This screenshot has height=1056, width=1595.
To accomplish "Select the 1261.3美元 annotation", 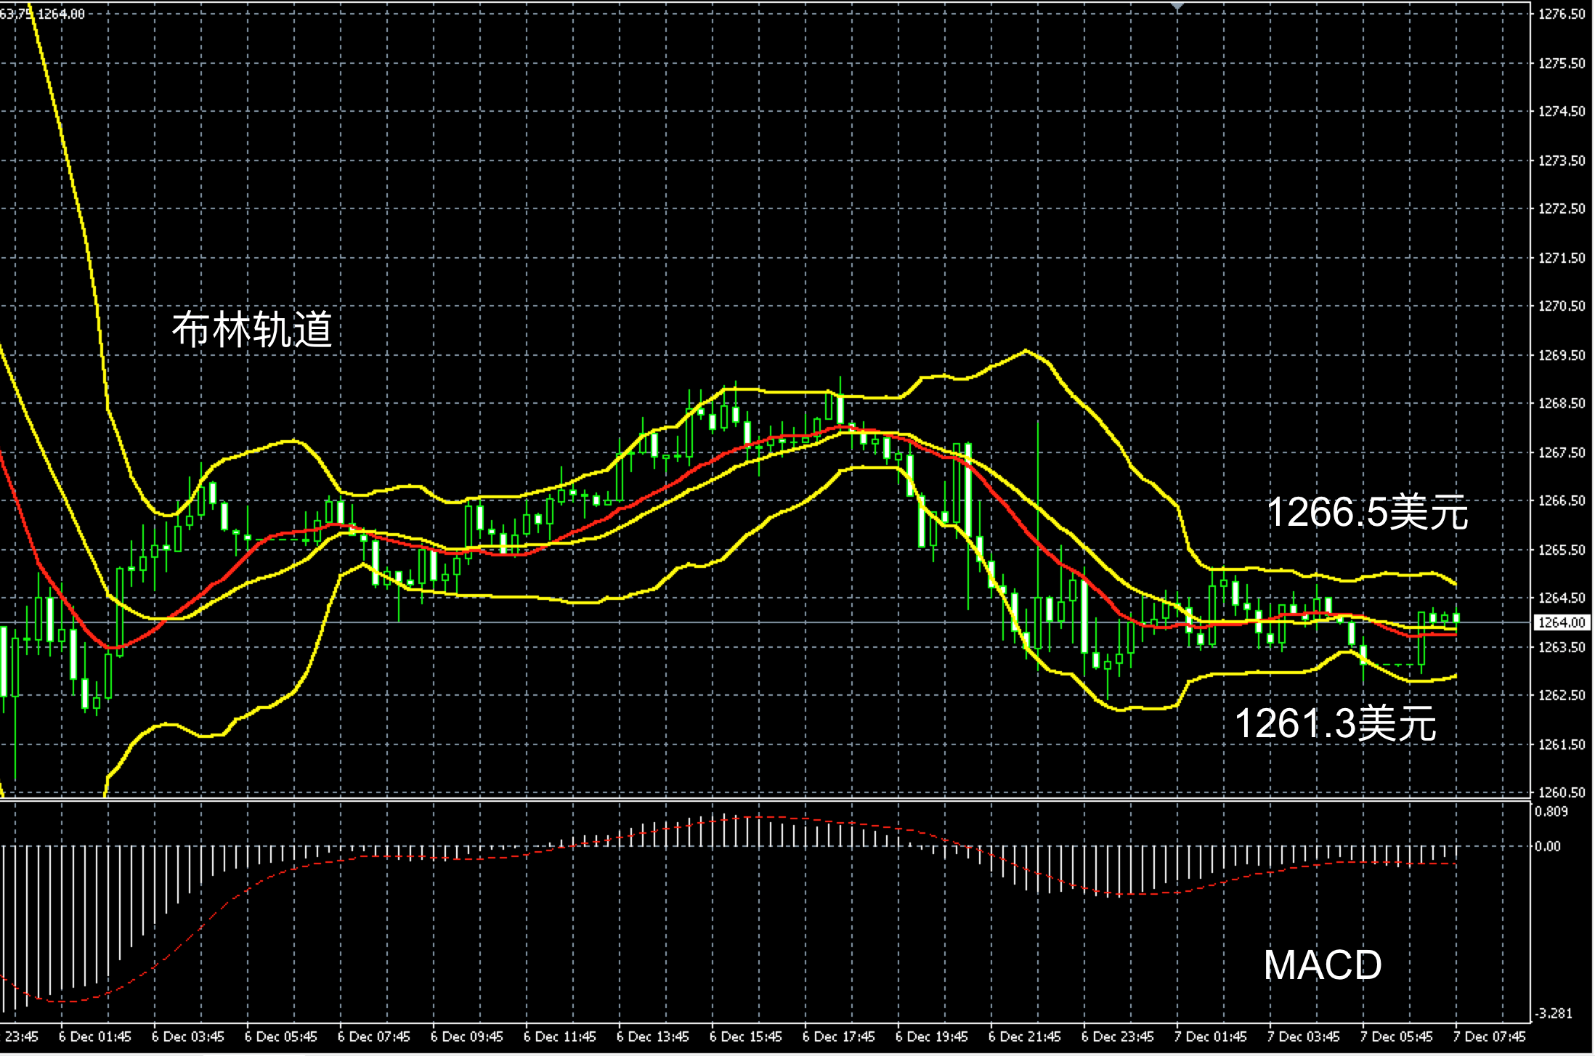I will click(1335, 723).
